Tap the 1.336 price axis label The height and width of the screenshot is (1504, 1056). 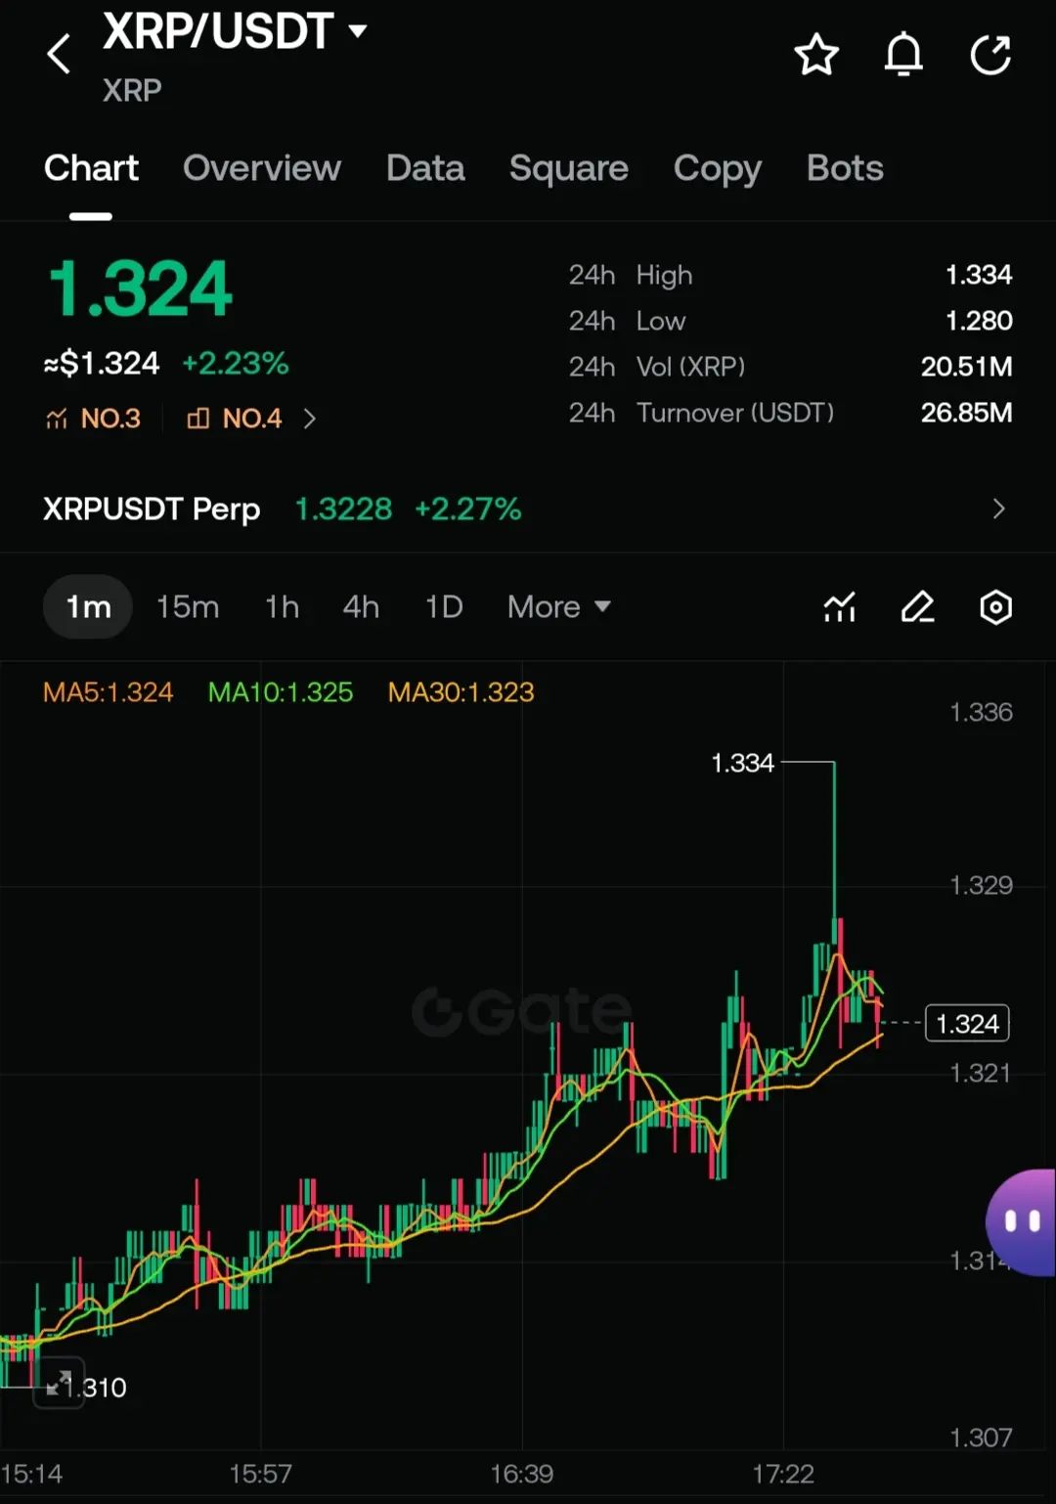[x=981, y=712]
